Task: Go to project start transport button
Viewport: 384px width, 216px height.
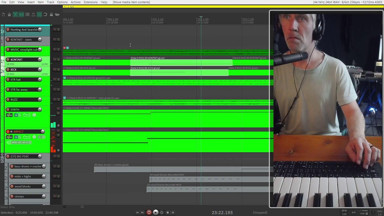Action: pyautogui.click(x=137, y=212)
